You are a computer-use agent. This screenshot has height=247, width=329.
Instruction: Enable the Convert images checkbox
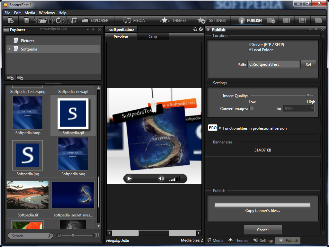tap(251, 108)
